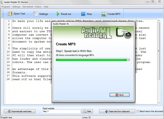Maximize the Audio Reader XL main window
164x119 pixels.
coord(153,2)
